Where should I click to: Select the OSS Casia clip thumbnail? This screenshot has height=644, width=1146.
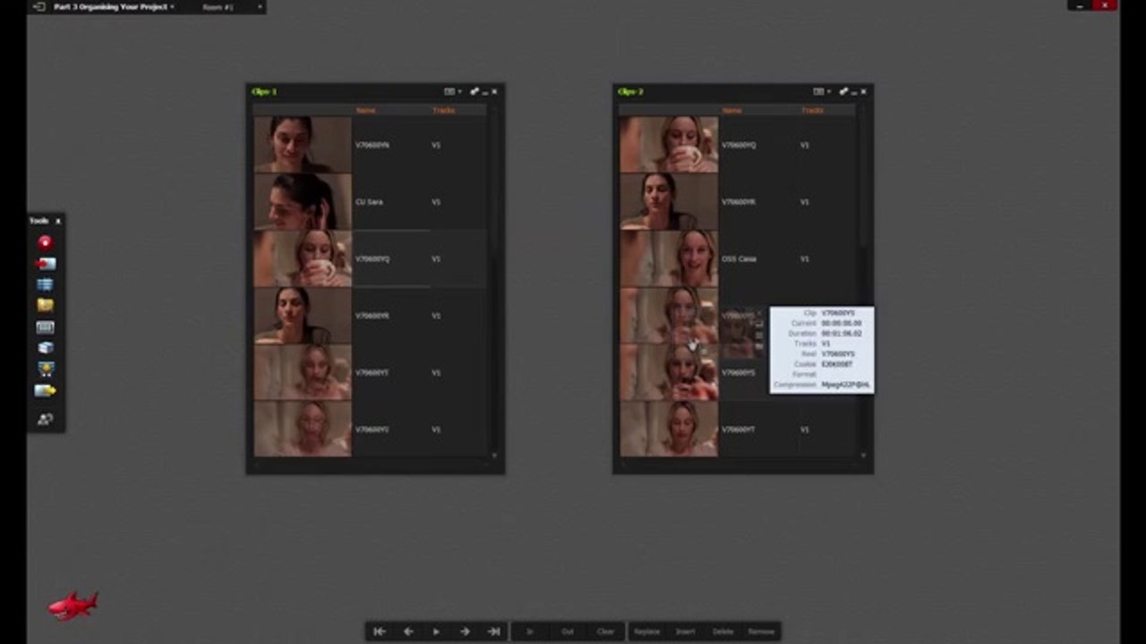point(669,258)
